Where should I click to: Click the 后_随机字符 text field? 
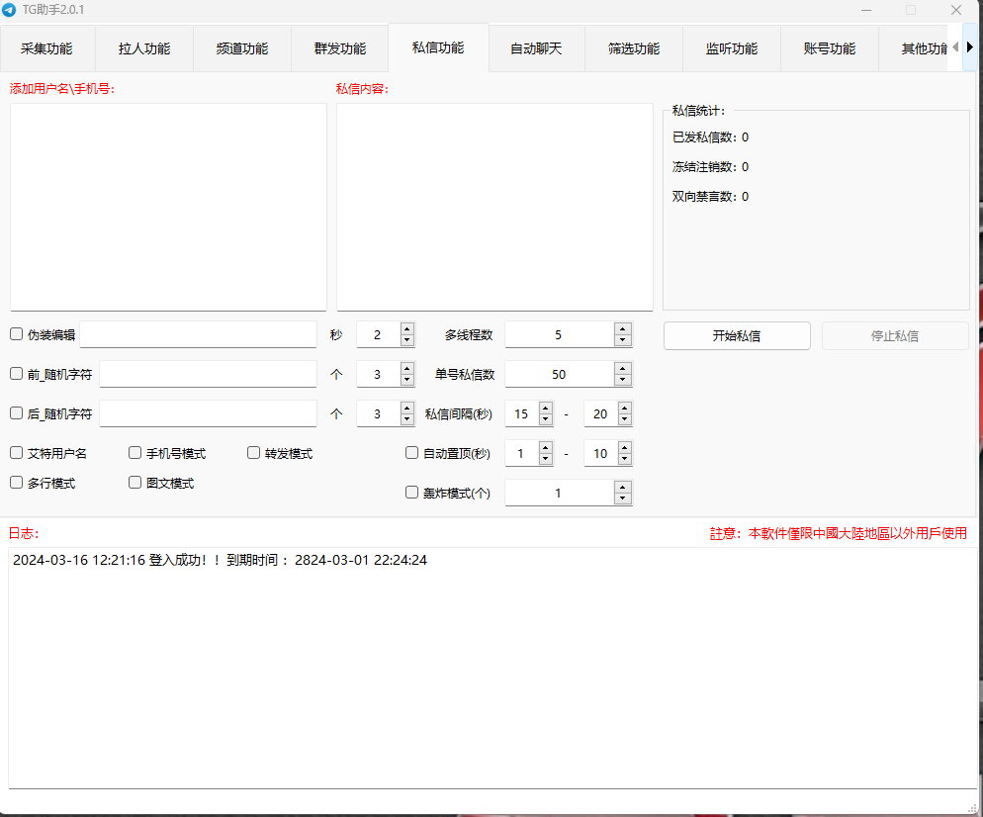coord(208,413)
